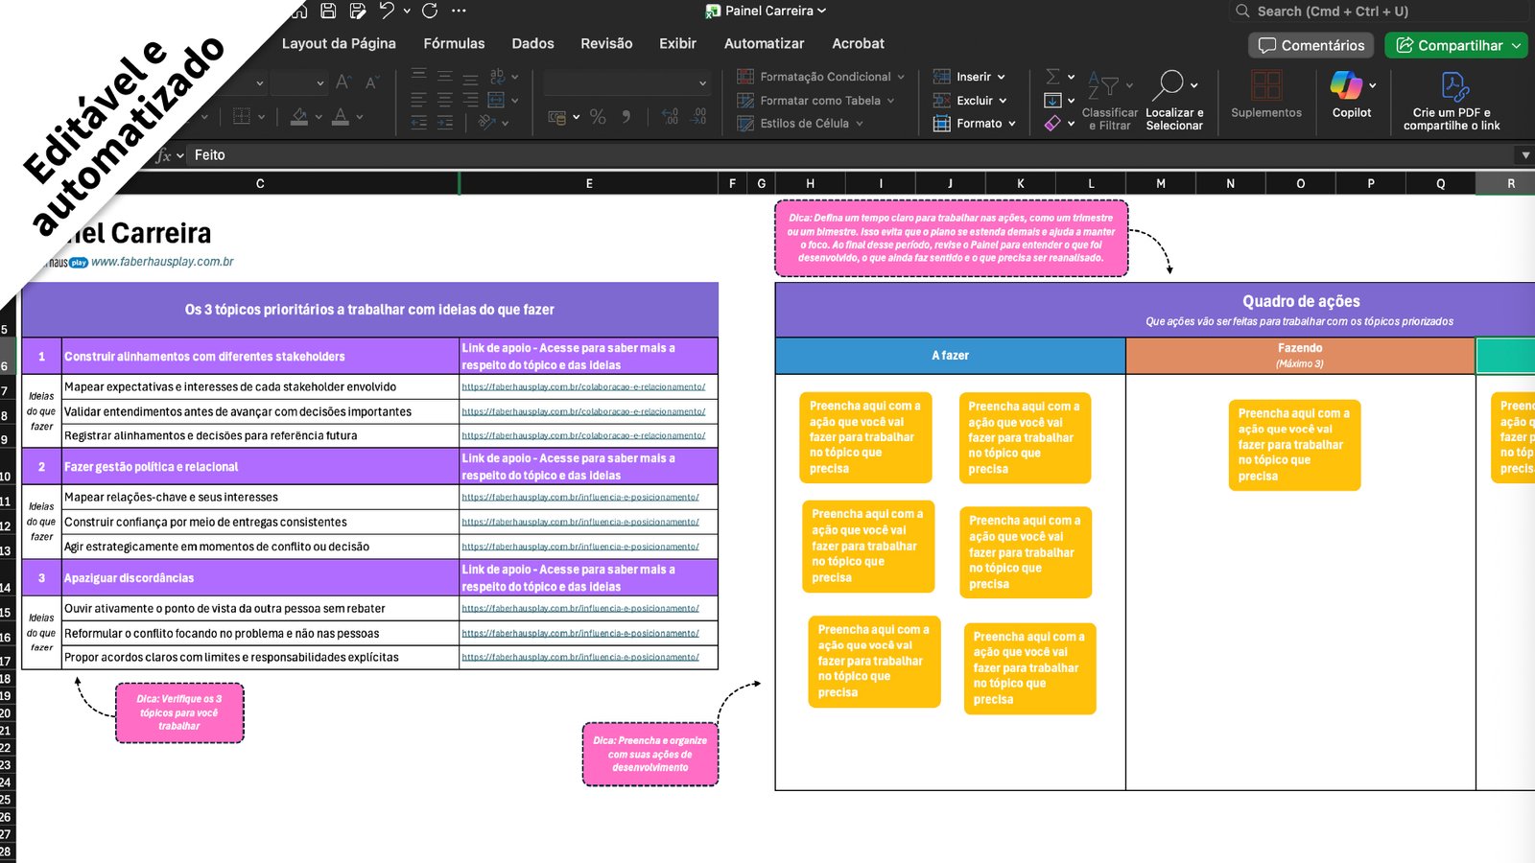Click the increase font size icon

(x=342, y=83)
